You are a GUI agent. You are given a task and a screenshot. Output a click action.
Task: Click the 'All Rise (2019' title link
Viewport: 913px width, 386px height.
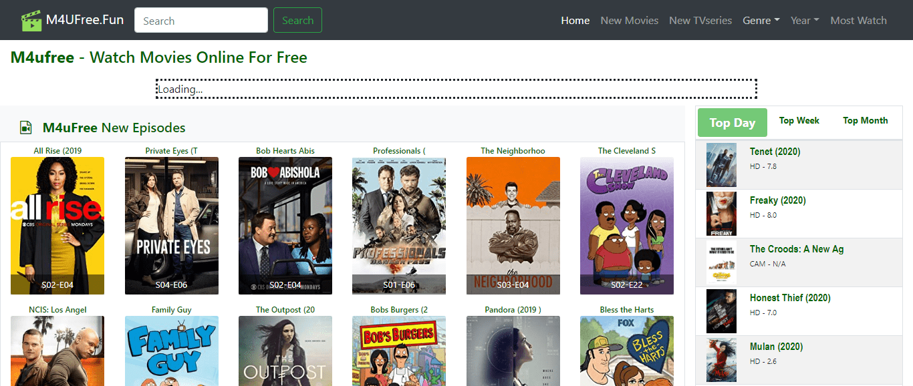coord(57,150)
